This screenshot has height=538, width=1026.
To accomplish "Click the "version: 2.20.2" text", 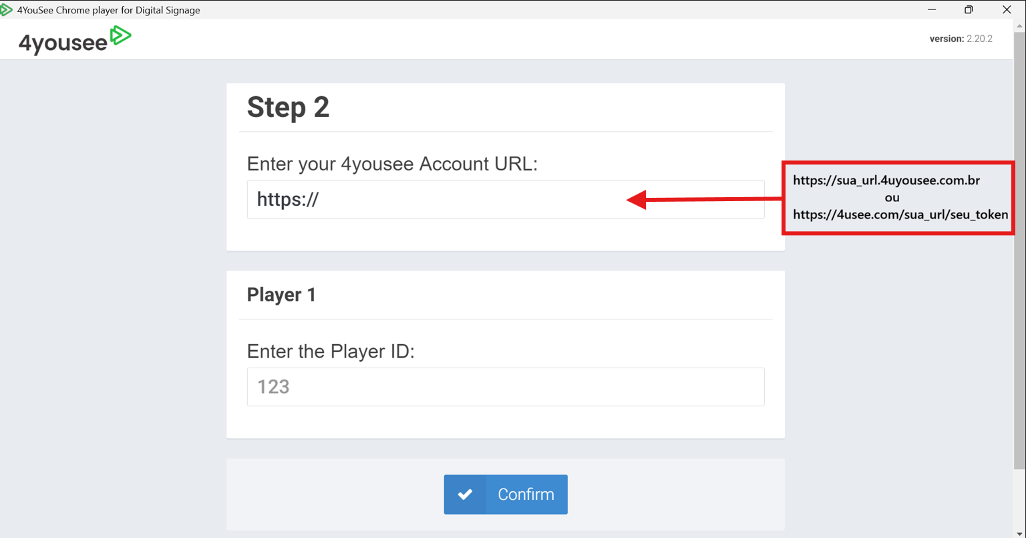I will click(961, 39).
